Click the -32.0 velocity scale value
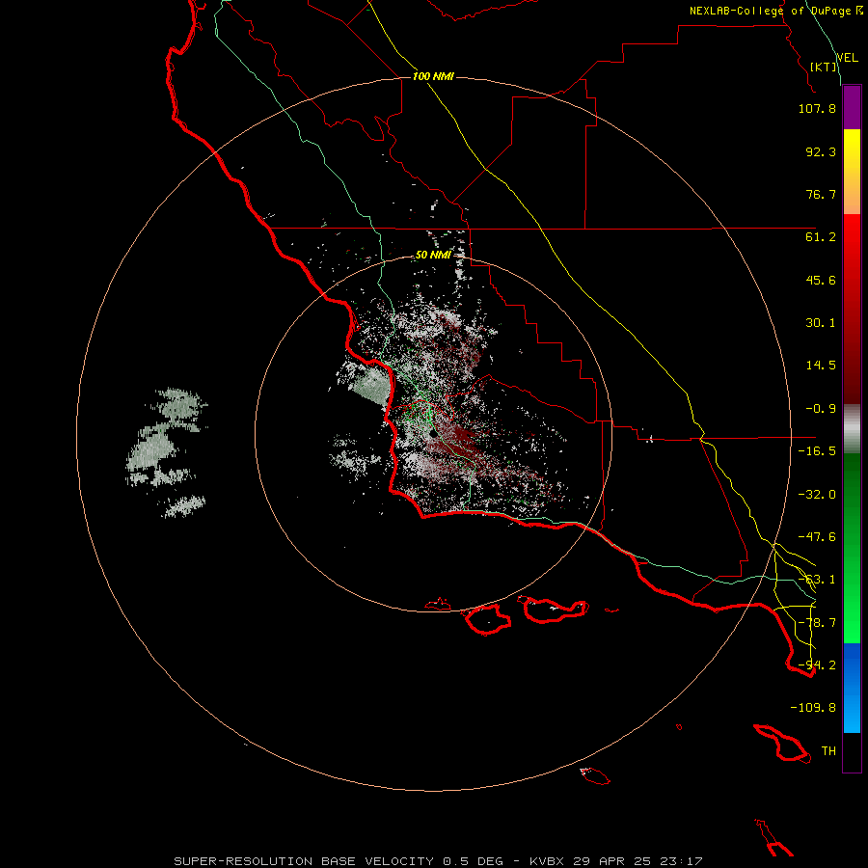The width and height of the screenshot is (868, 868). (817, 495)
